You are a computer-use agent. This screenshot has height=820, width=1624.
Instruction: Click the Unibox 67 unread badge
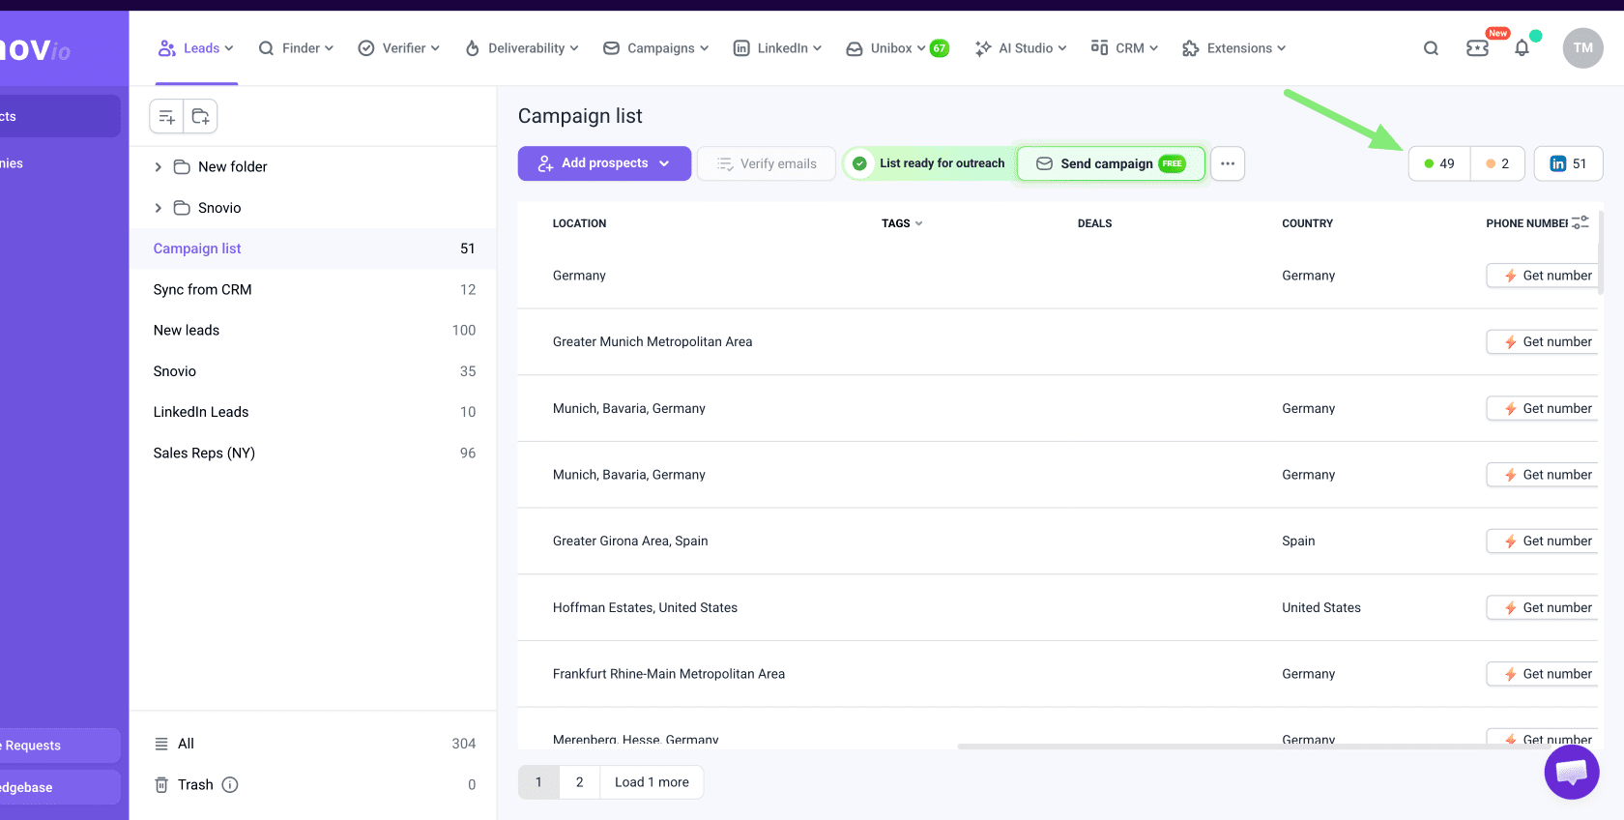(x=940, y=48)
